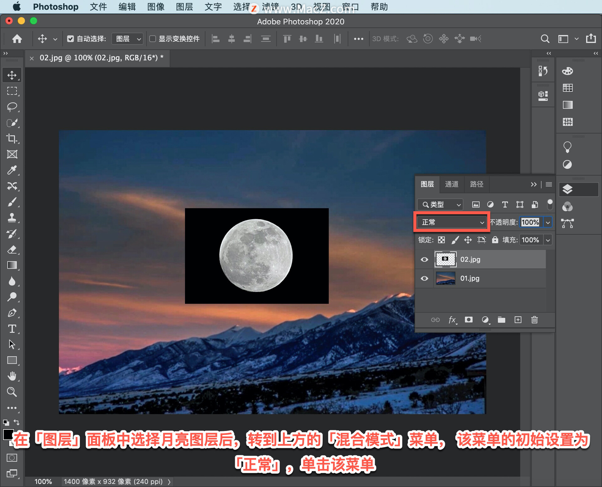Screen dimensions: 602x487
Task: Select the Quick Selection tool
Action: [12, 123]
